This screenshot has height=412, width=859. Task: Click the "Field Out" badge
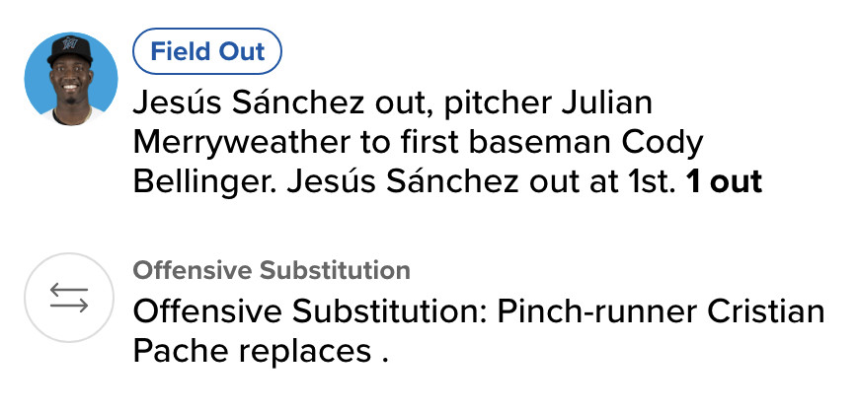tap(206, 52)
